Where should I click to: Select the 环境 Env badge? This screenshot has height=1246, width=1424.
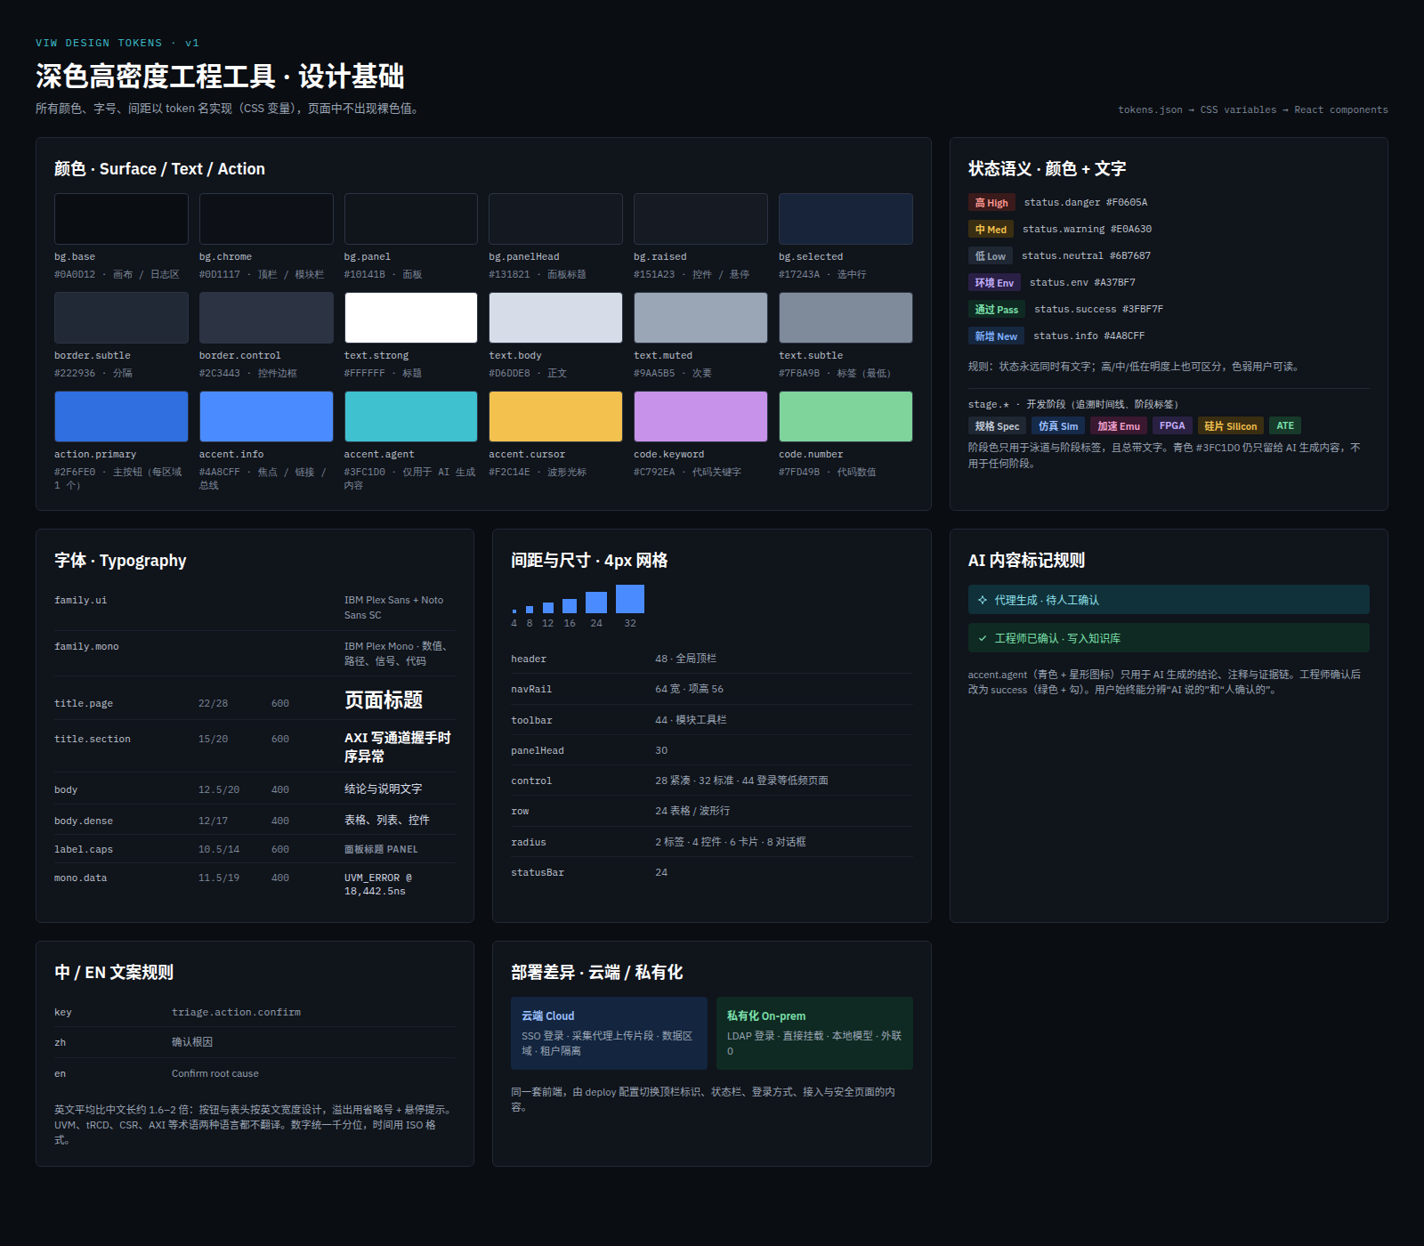pos(994,283)
